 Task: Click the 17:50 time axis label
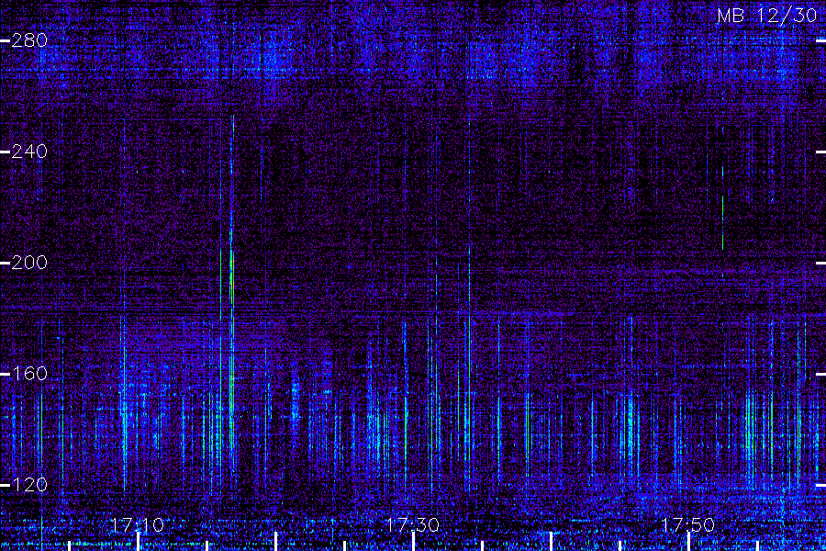point(688,525)
